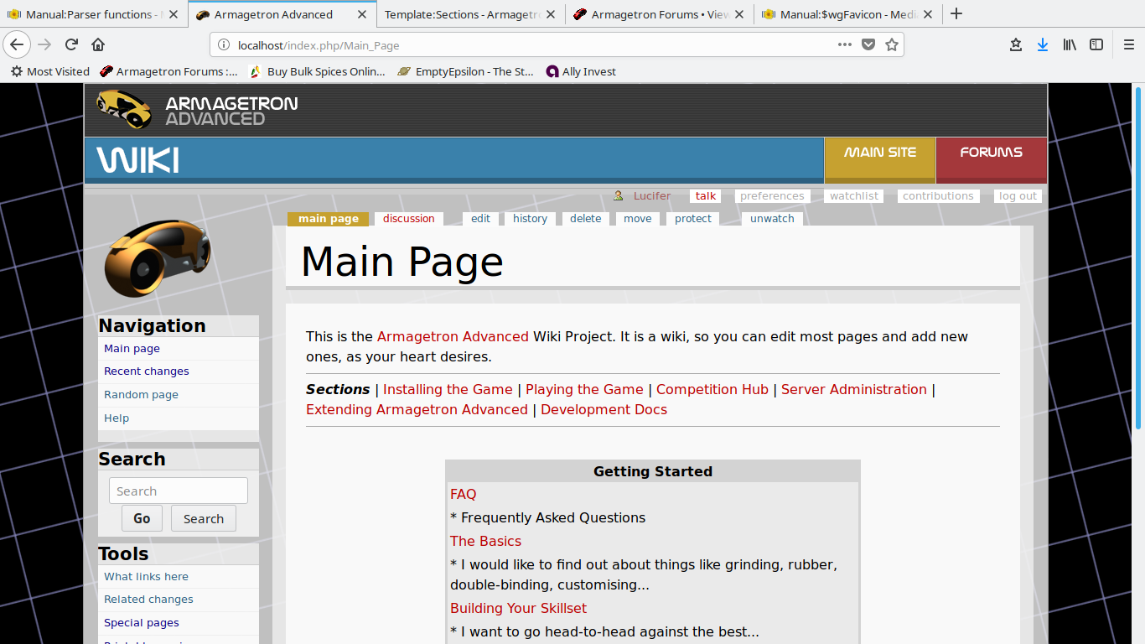
Task: Open Most Visited bookmarks folder
Action: tap(50, 72)
